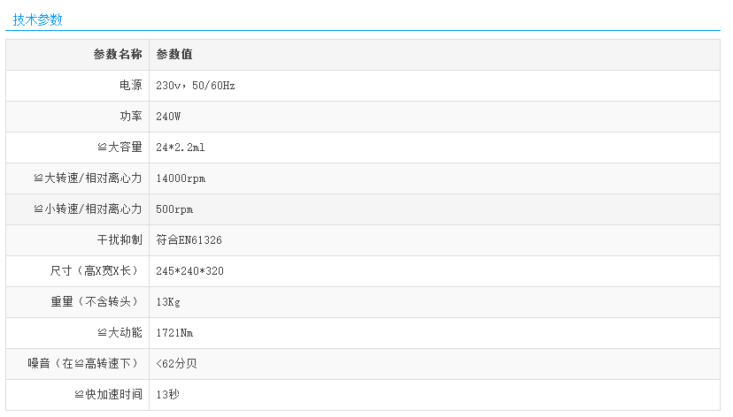The width and height of the screenshot is (733, 417).
Task: Click the 500rpm minimum speed value
Action: 174,209
